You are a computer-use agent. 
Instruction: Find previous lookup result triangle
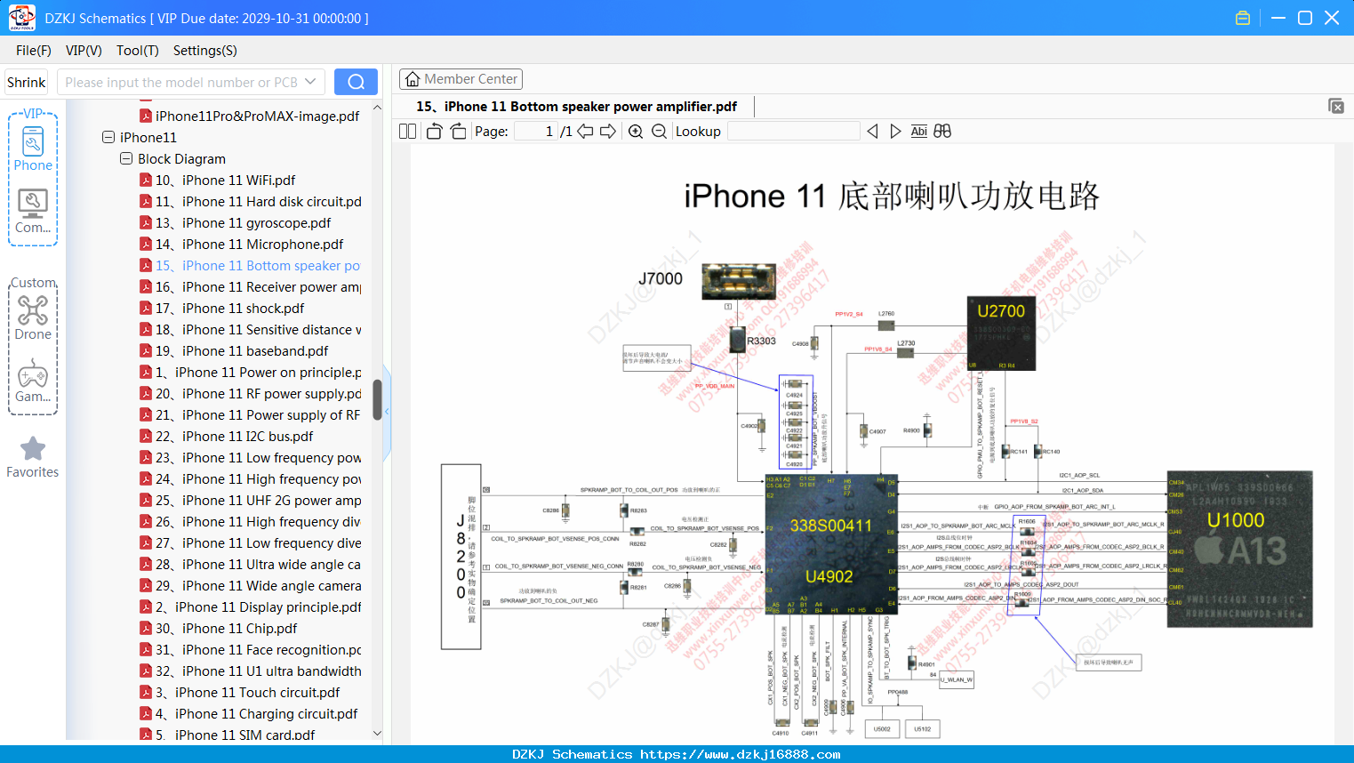click(x=872, y=132)
